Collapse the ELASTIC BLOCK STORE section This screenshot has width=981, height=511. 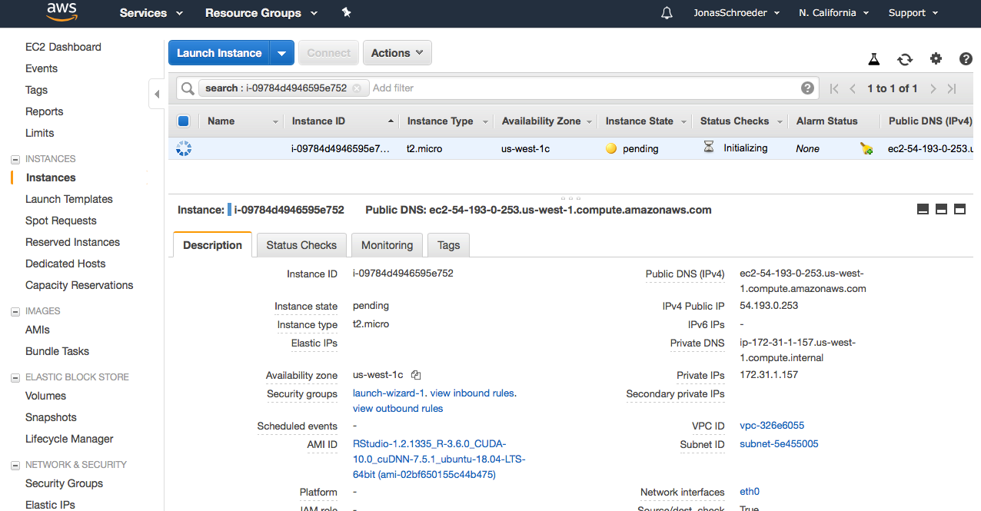pos(15,377)
